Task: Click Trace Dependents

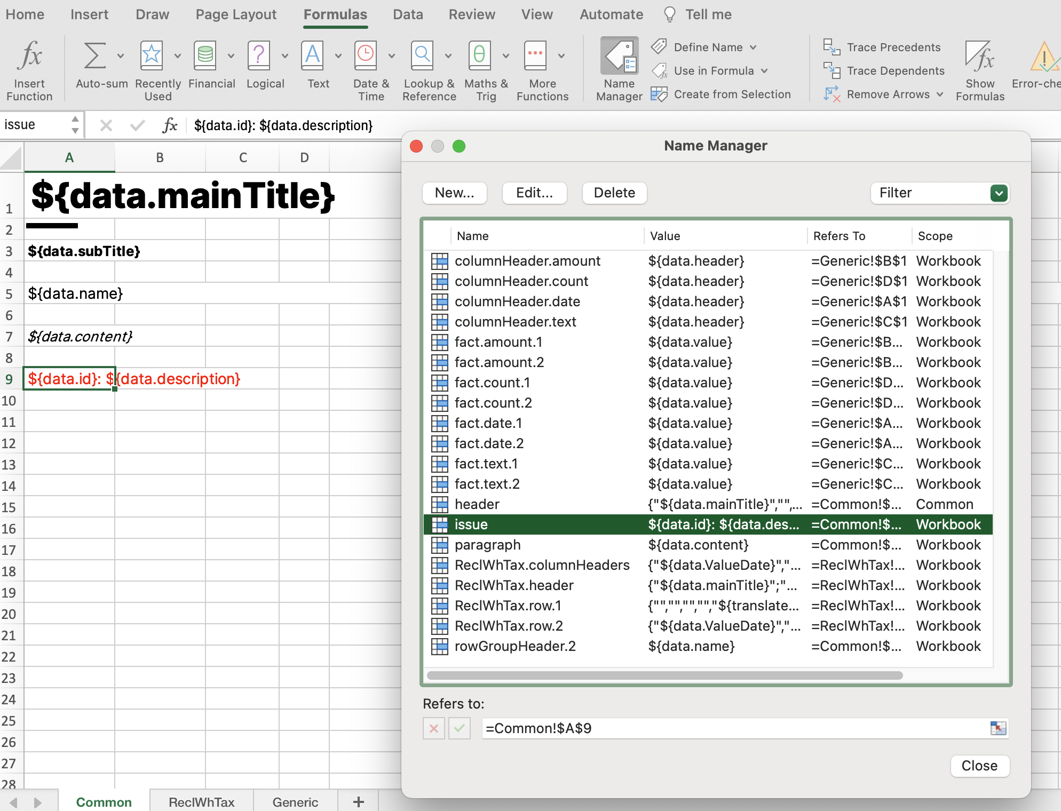Action: [883, 70]
